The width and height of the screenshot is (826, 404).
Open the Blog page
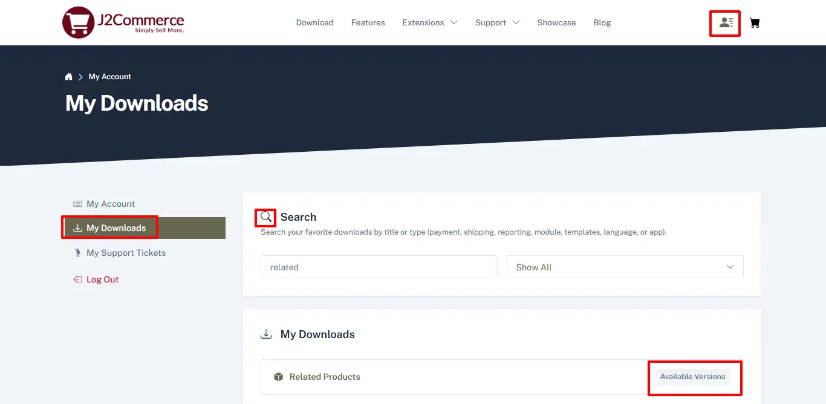point(602,22)
